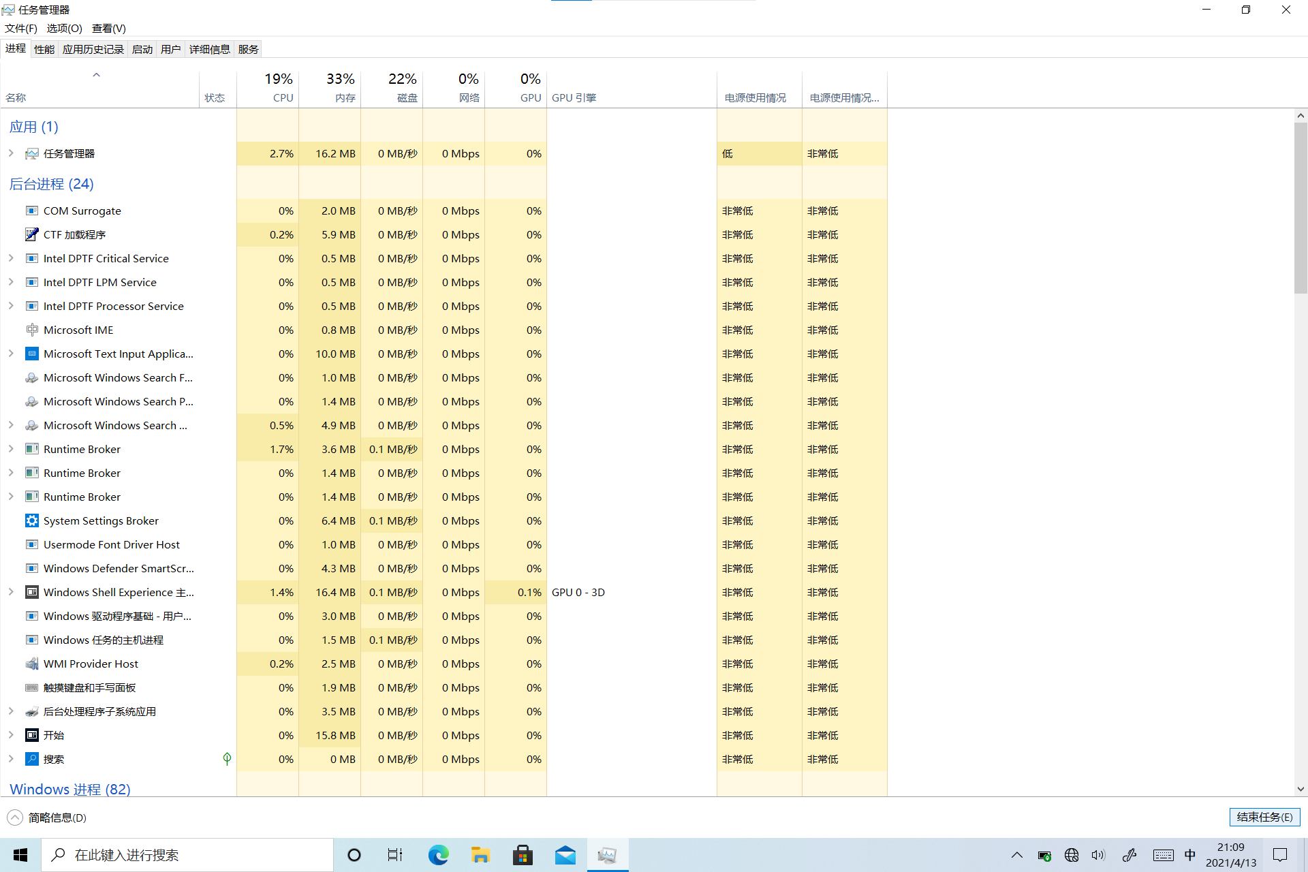
Task: Expand the 任务管理器 application process row
Action: tap(12, 153)
